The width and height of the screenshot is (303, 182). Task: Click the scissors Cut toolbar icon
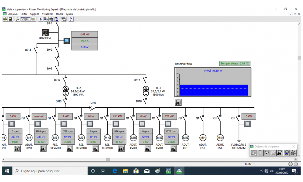tap(41, 19)
